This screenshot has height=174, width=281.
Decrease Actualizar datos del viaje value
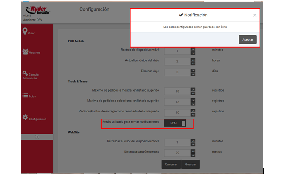[193, 63]
